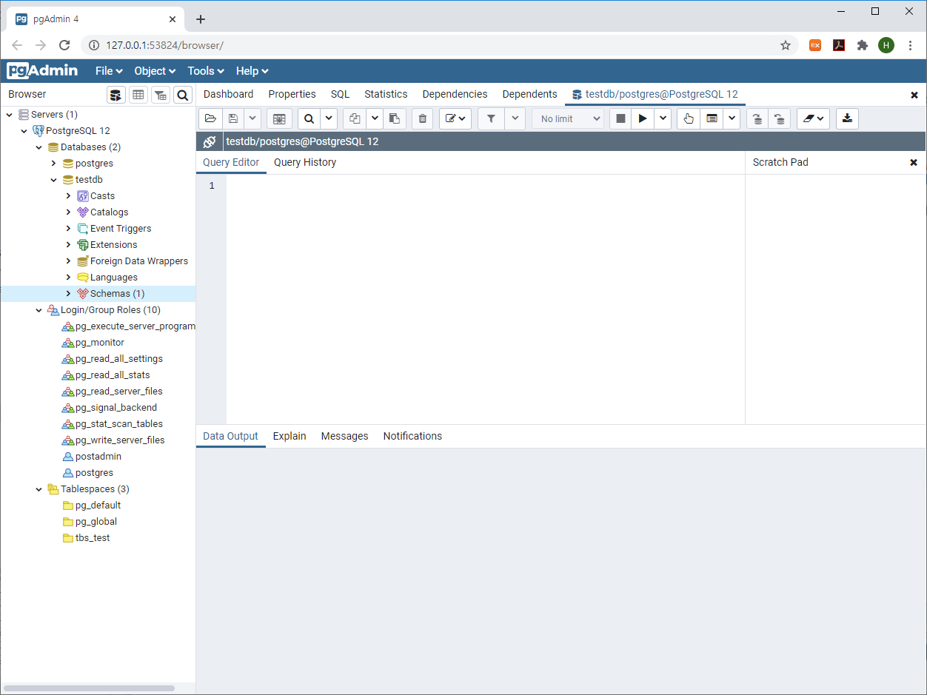927x695 pixels.
Task: Select the tbs_test tablespace
Action: click(93, 538)
